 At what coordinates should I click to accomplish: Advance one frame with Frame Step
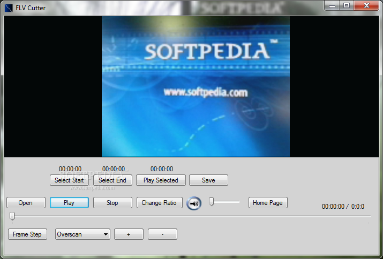[x=27, y=234]
